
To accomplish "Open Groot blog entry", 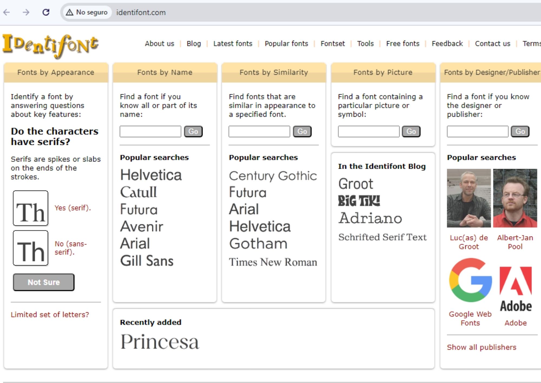I will pos(356,184).
